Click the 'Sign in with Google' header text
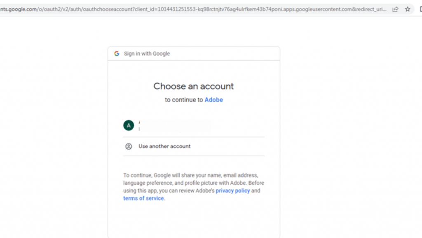Viewport: 422px width, 238px height. [x=147, y=54]
